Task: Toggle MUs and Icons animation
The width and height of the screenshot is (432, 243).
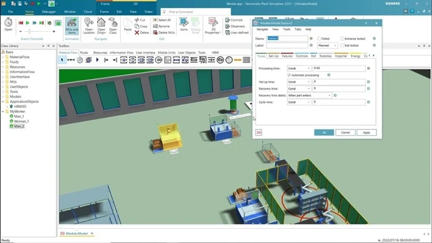Action: pos(72,26)
